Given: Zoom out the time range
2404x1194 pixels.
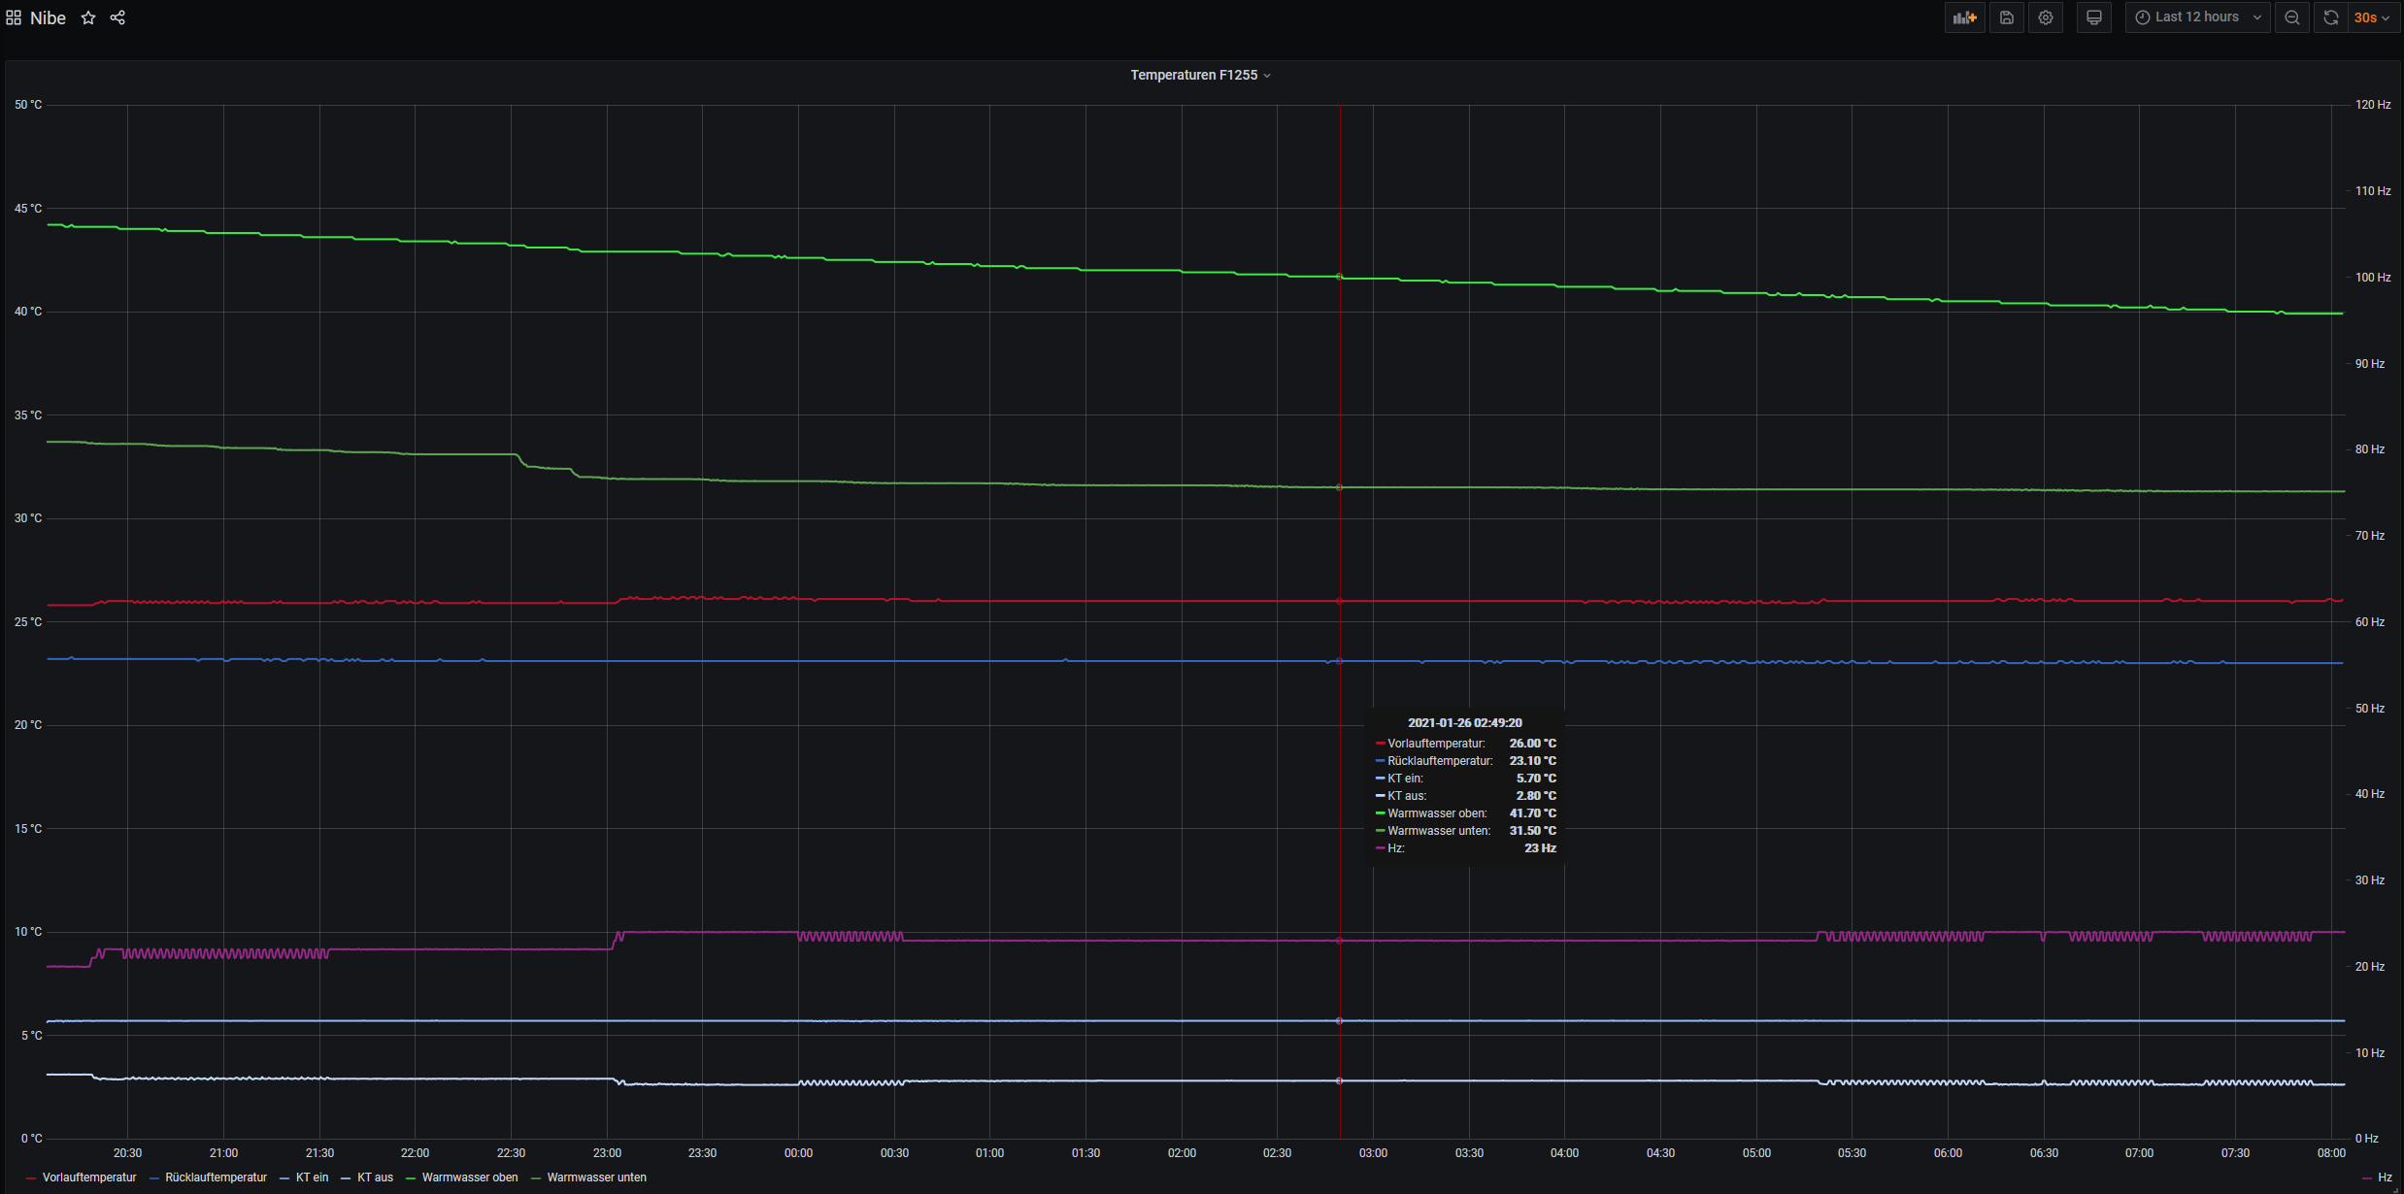Looking at the screenshot, I should tap(2291, 17).
